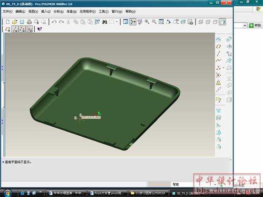263x197 pixels.
Task: Open the 文件 menu
Action: click(8, 11)
